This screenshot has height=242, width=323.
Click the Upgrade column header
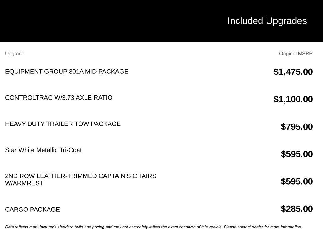15,54
